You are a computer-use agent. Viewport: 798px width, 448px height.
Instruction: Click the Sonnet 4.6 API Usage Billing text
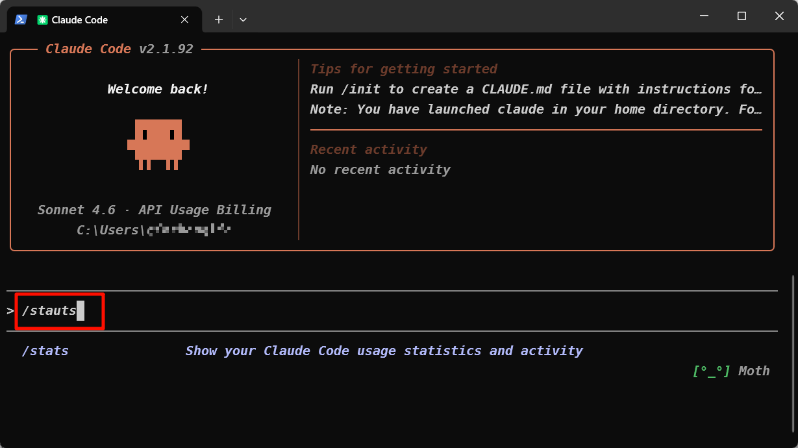pyautogui.click(x=154, y=210)
